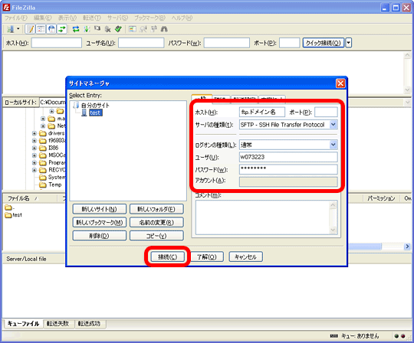Click the quickconnect ホスト(H) field
Screen dimensions: 414x343
coord(57,43)
